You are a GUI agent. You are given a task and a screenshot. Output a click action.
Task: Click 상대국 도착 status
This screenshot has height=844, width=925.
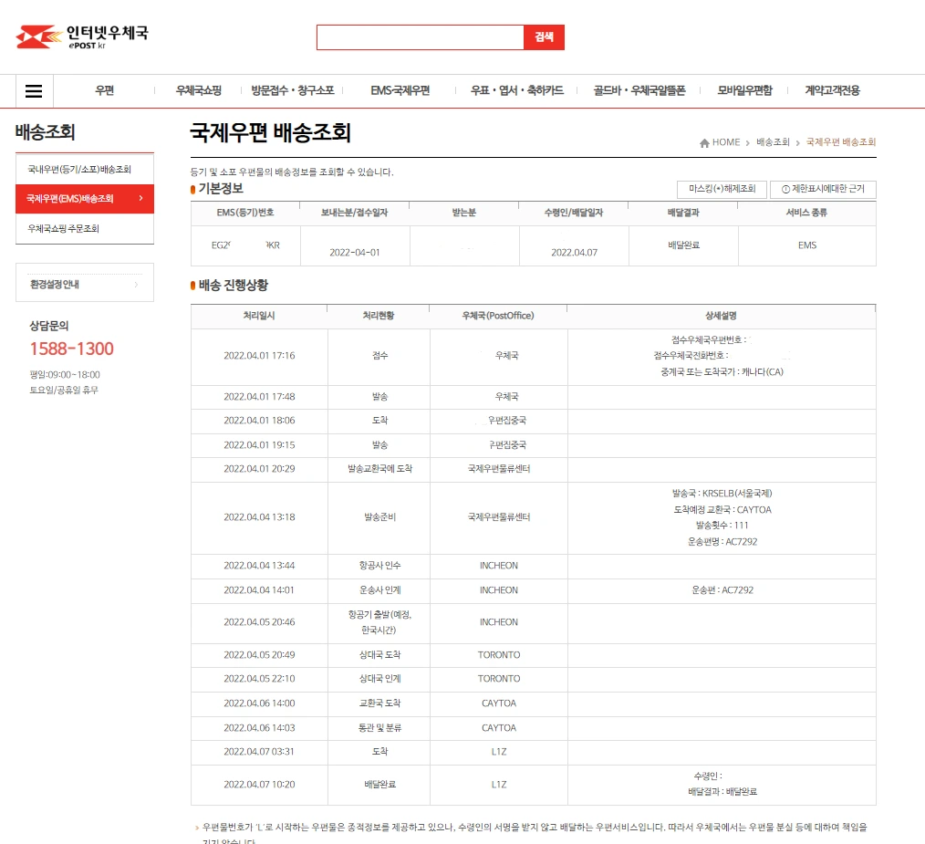(x=379, y=655)
